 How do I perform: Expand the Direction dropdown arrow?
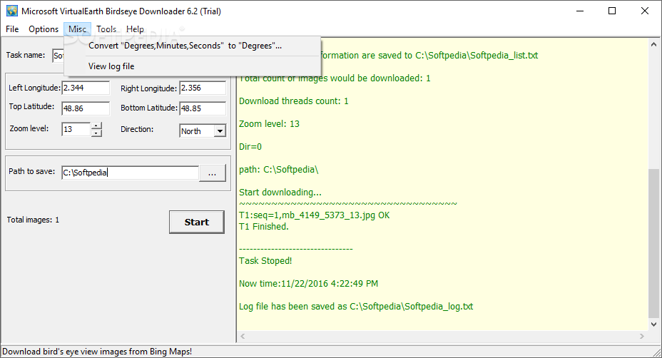point(220,131)
